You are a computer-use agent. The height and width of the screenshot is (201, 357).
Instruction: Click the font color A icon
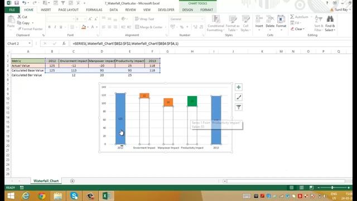pos(93,27)
